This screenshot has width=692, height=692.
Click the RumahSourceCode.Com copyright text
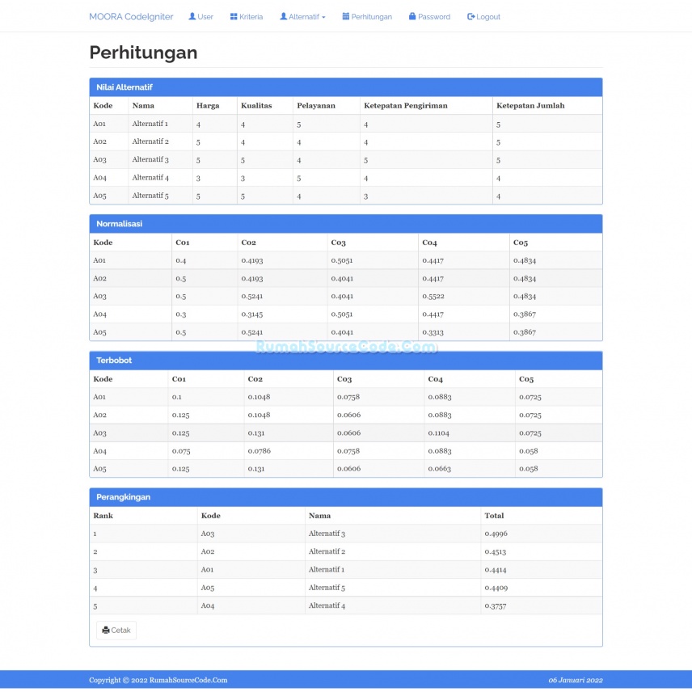tap(158, 680)
